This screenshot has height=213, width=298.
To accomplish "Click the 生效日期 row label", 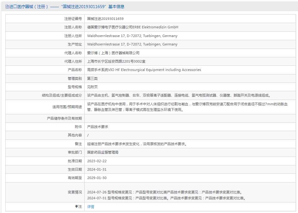I will point(75,169).
